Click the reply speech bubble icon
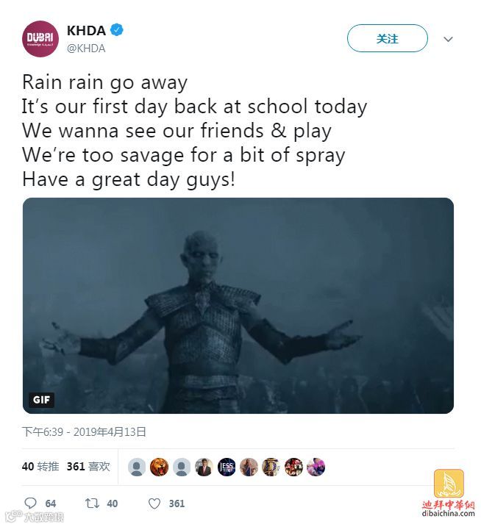The height and width of the screenshot is (527, 481). tap(31, 503)
